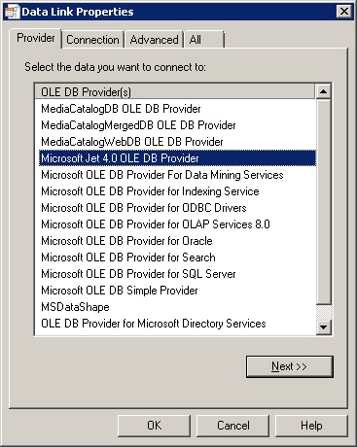The image size is (357, 447).
Task: Go to the Advanced tab
Action: [154, 40]
